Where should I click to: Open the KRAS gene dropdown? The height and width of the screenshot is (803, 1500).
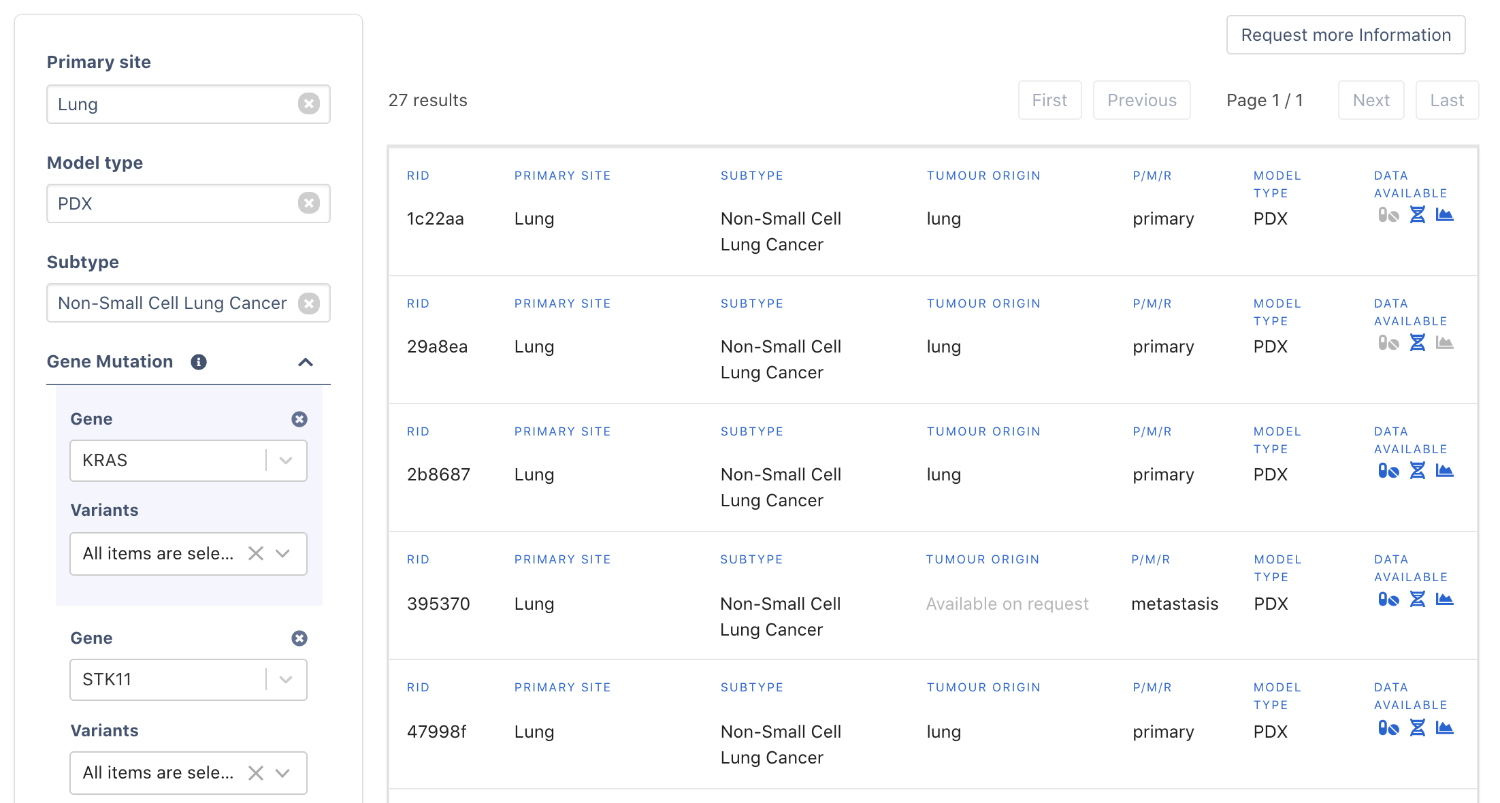point(286,461)
